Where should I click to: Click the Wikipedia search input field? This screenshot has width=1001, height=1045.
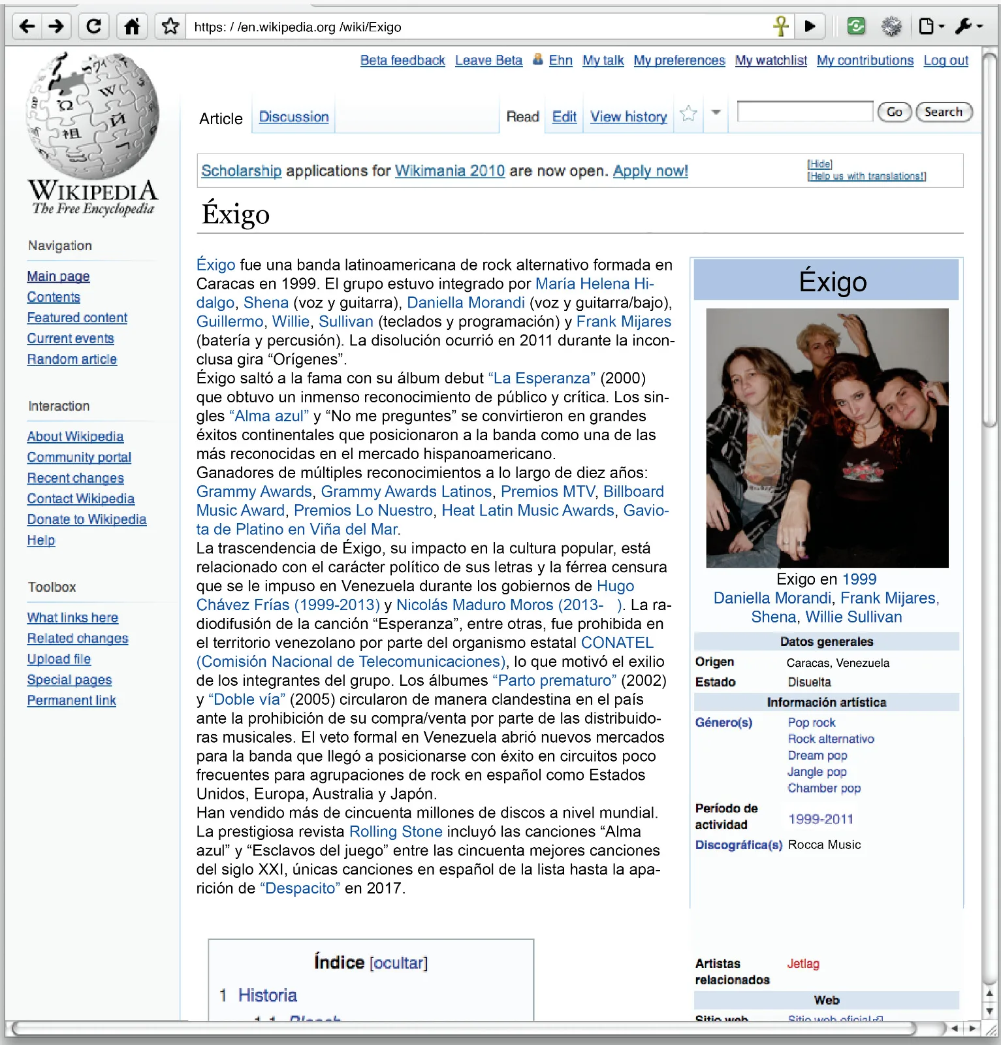[x=804, y=112]
